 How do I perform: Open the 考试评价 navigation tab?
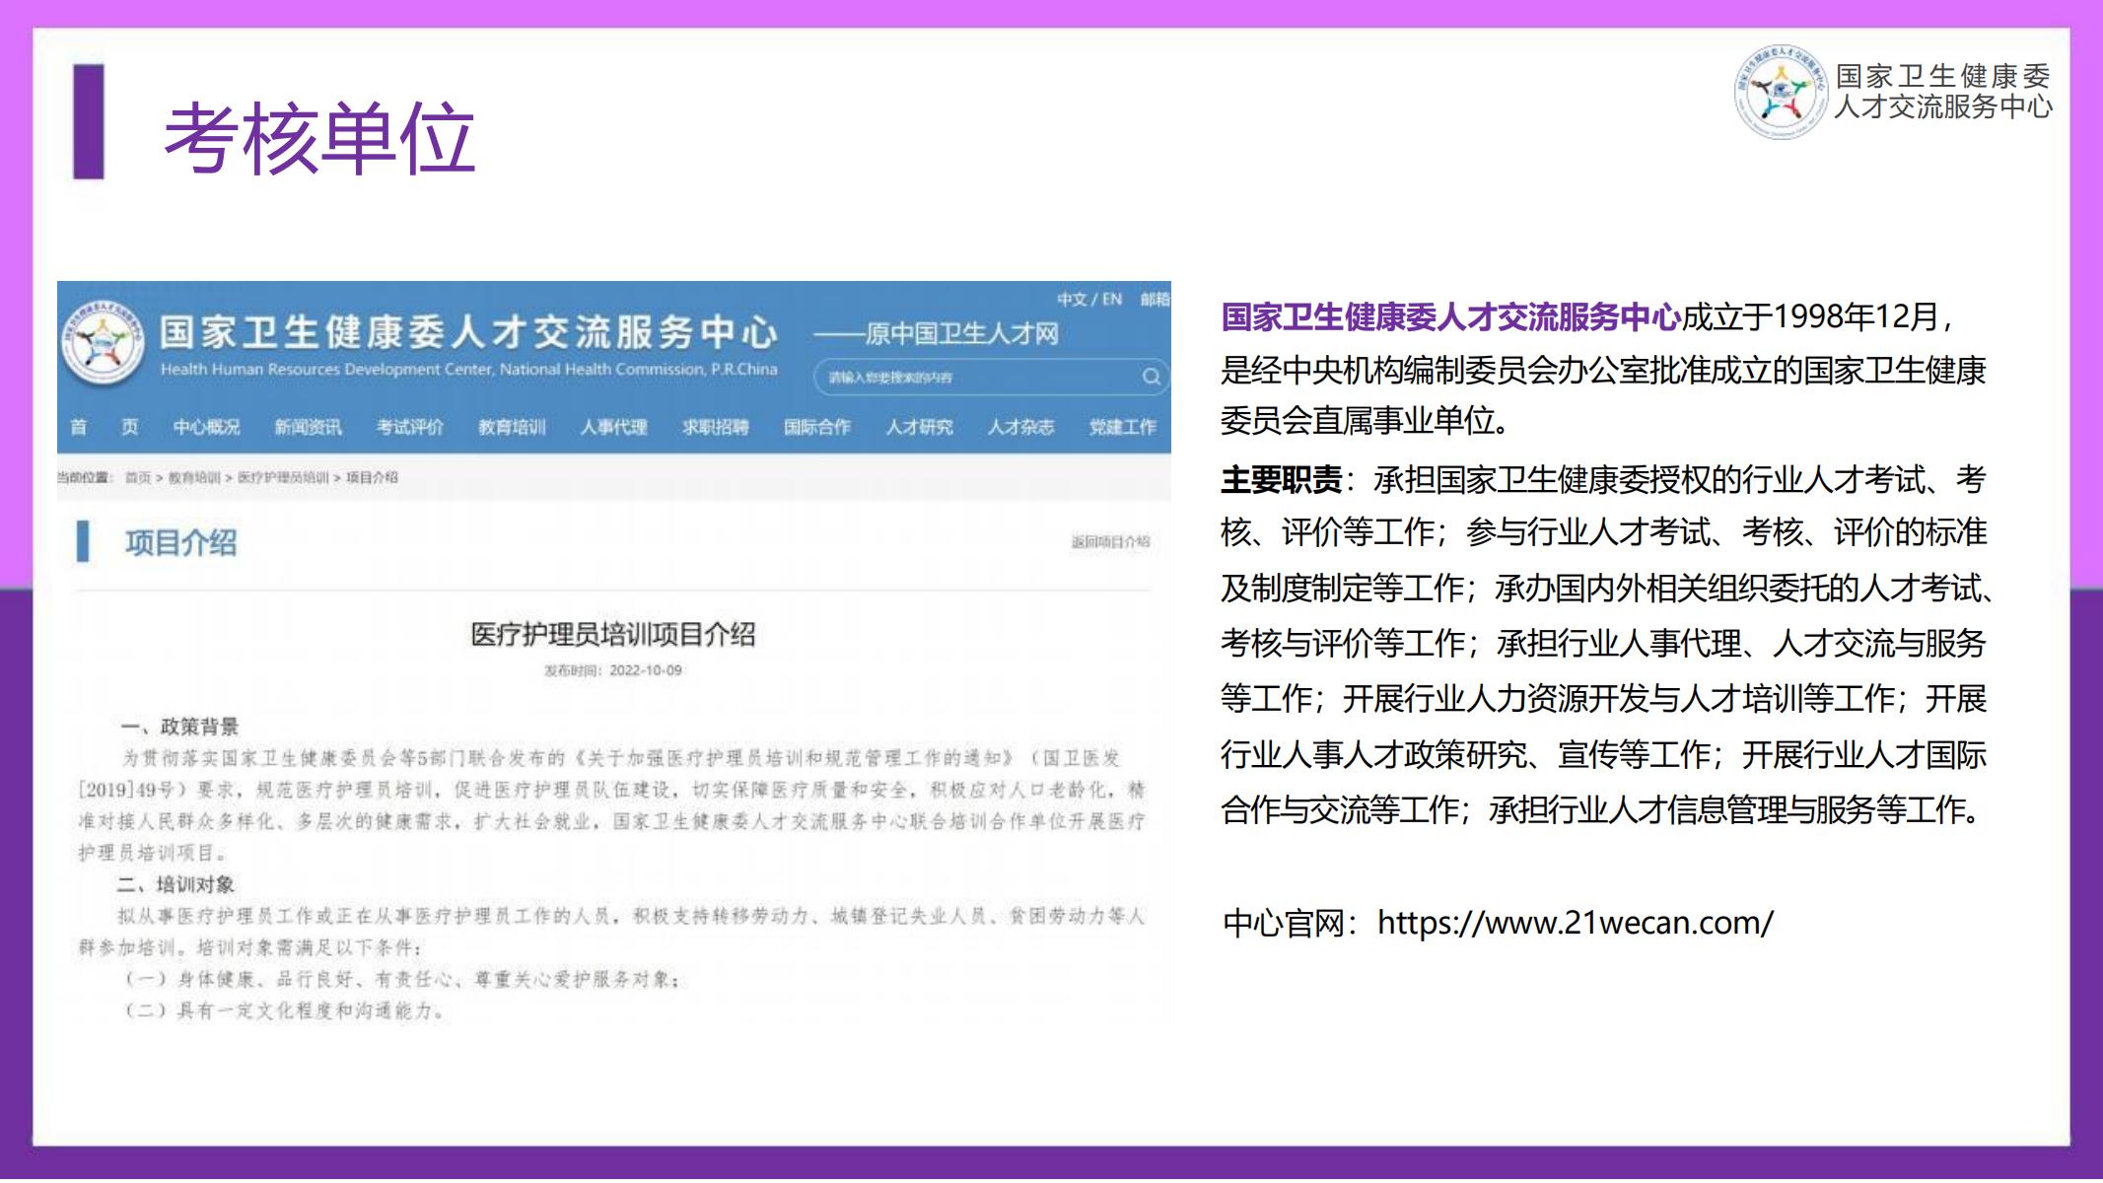point(410,427)
